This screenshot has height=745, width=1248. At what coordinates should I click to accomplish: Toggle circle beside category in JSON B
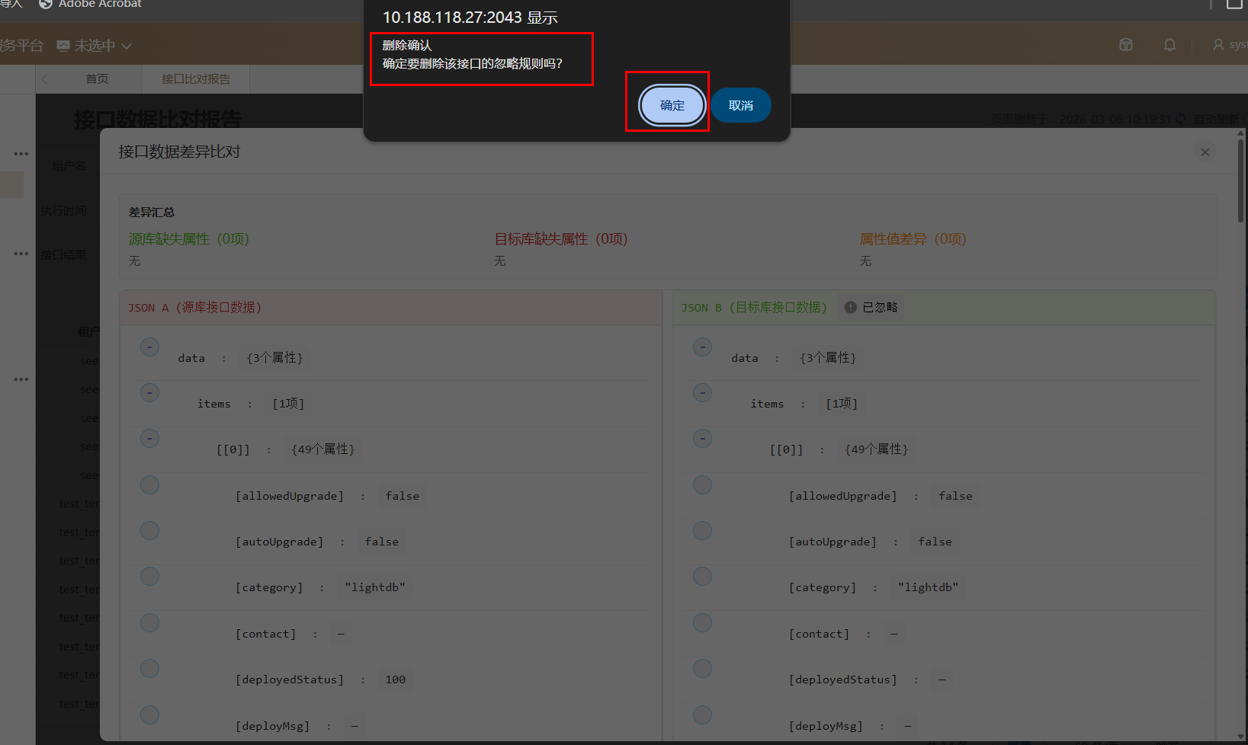point(702,577)
